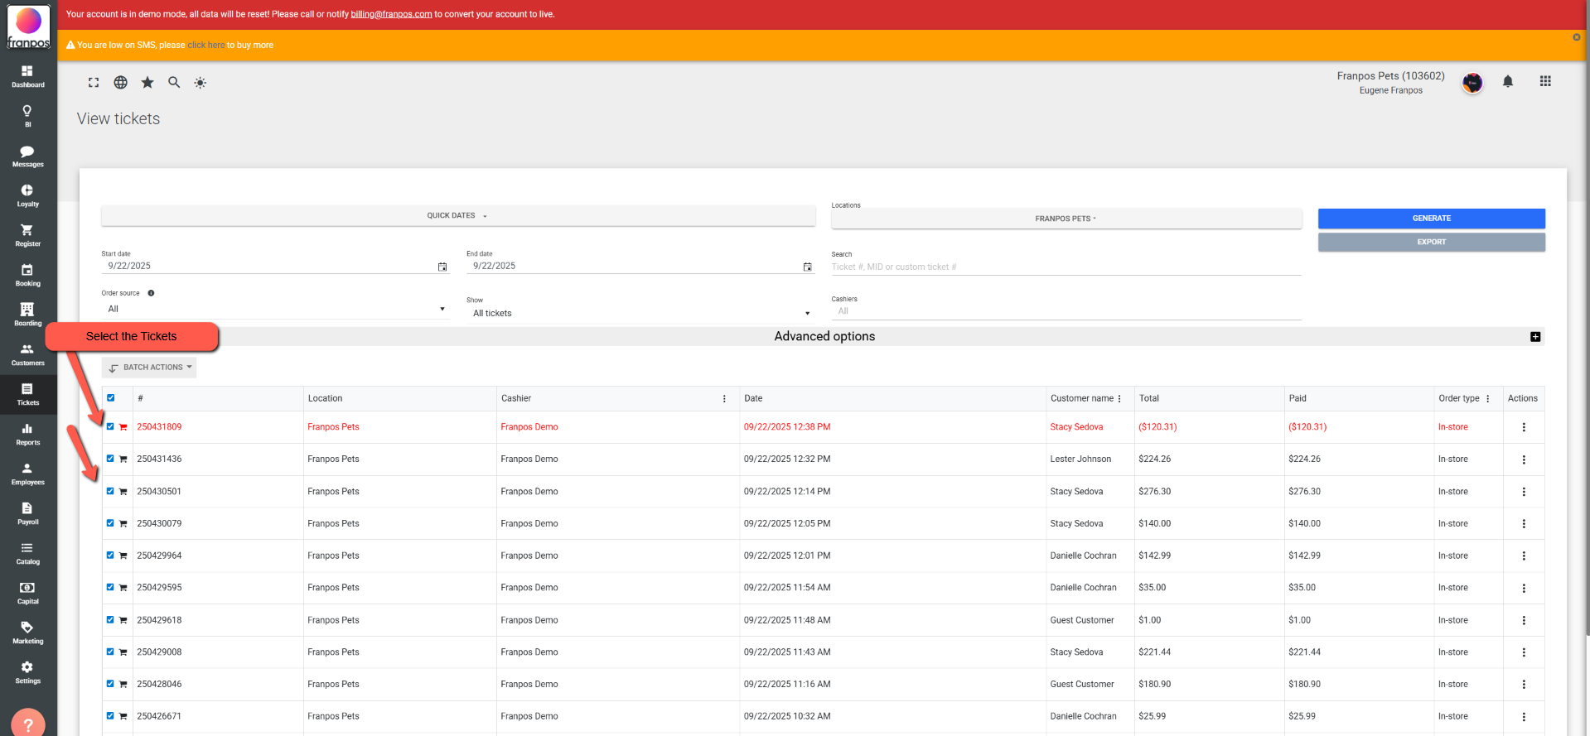Uncheck ticket 250431809 checkbox

[x=110, y=426]
